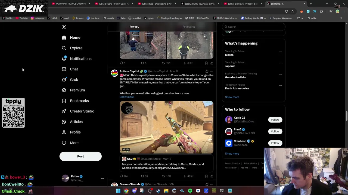Click the Post button
The height and width of the screenshot is (195, 348).
pyautogui.click(x=80, y=156)
